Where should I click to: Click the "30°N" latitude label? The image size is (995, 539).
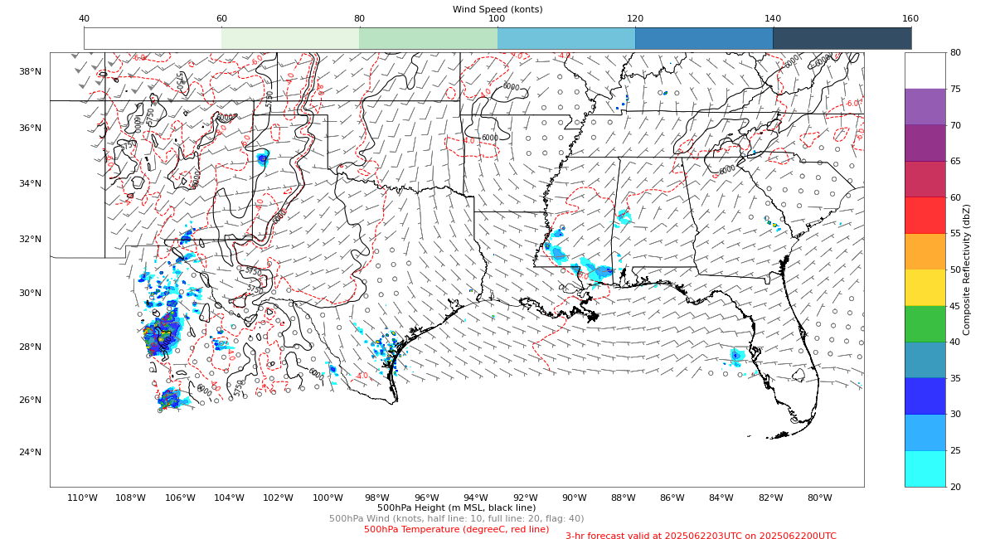click(30, 293)
